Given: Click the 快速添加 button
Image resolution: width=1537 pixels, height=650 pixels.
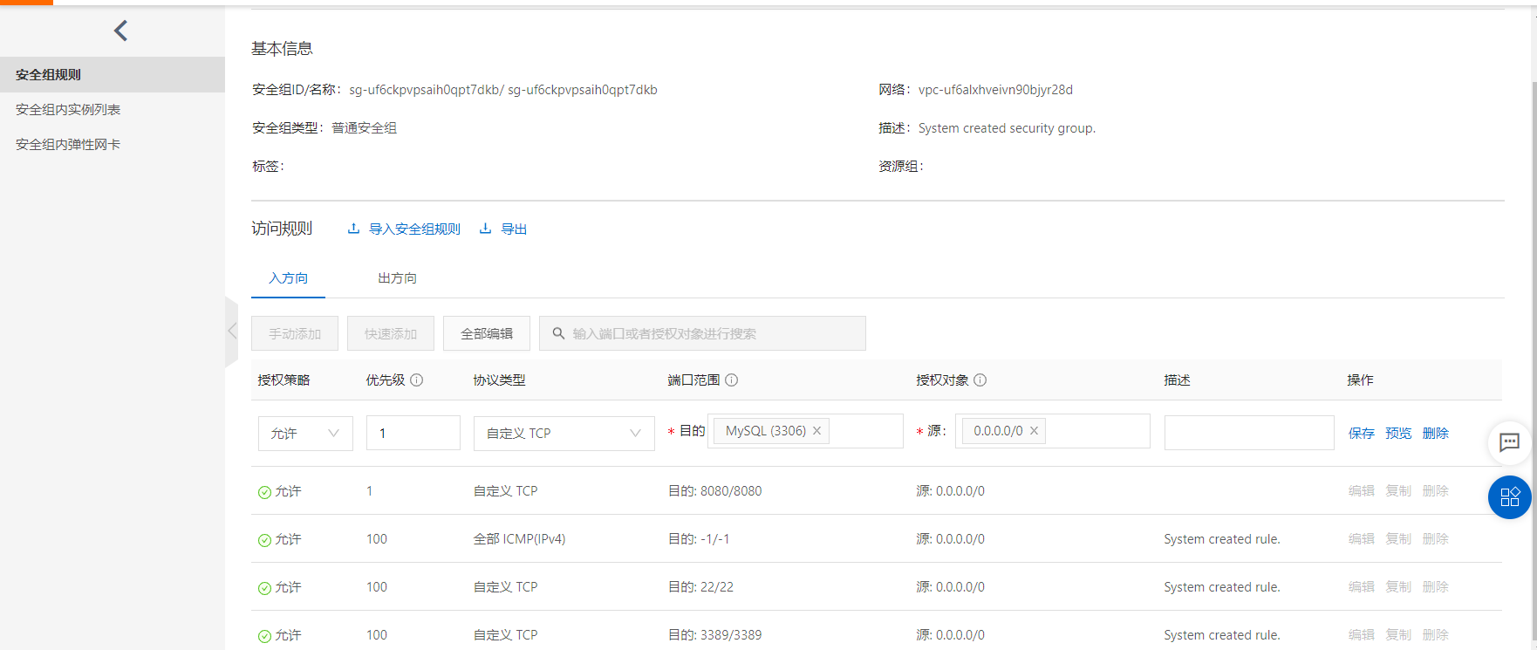Looking at the screenshot, I should coord(391,333).
